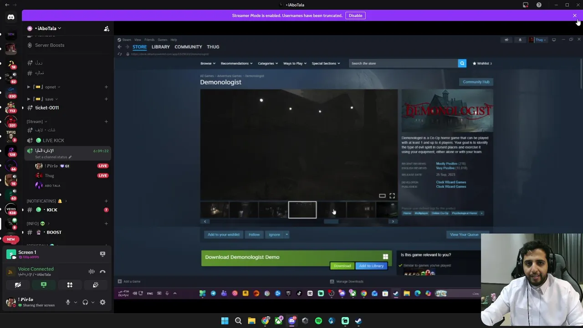Open Demonologist Community Hub
583x328 pixels.
point(476,82)
